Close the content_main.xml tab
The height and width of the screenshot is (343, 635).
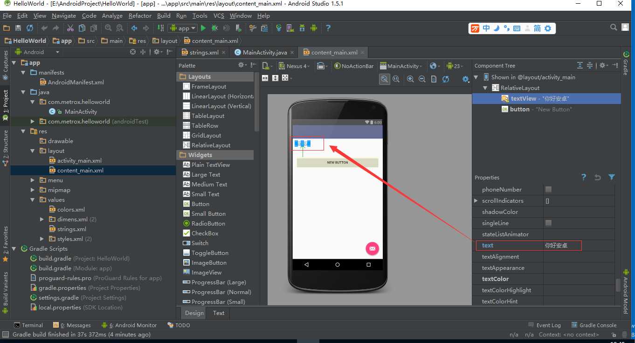(x=362, y=53)
